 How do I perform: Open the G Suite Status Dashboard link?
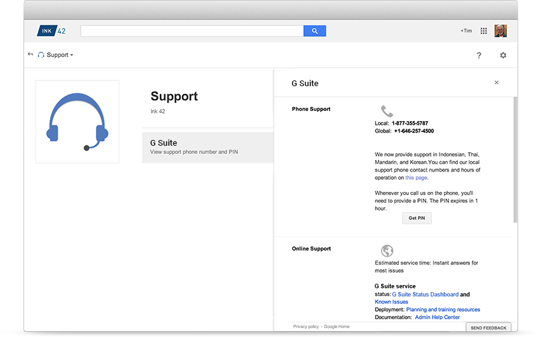point(426,295)
